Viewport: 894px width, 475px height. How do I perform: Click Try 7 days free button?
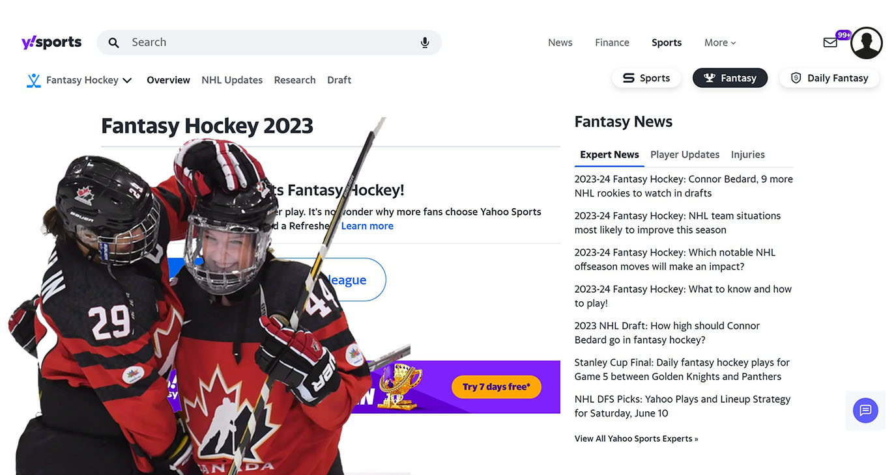(497, 387)
